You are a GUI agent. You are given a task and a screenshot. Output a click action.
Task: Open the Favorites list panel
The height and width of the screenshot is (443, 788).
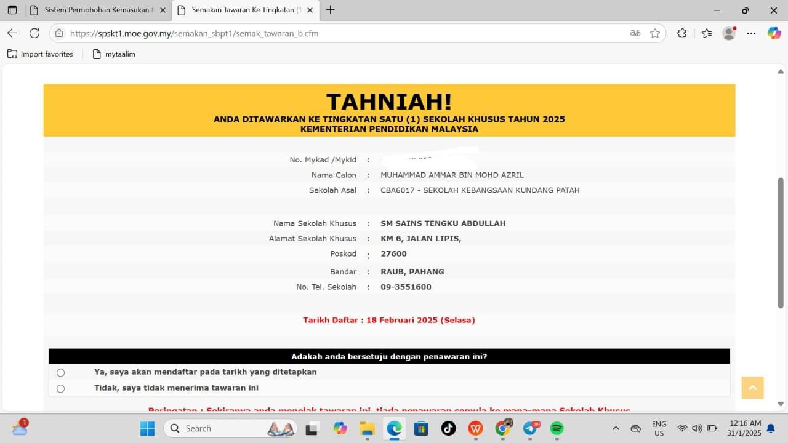pyautogui.click(x=707, y=33)
